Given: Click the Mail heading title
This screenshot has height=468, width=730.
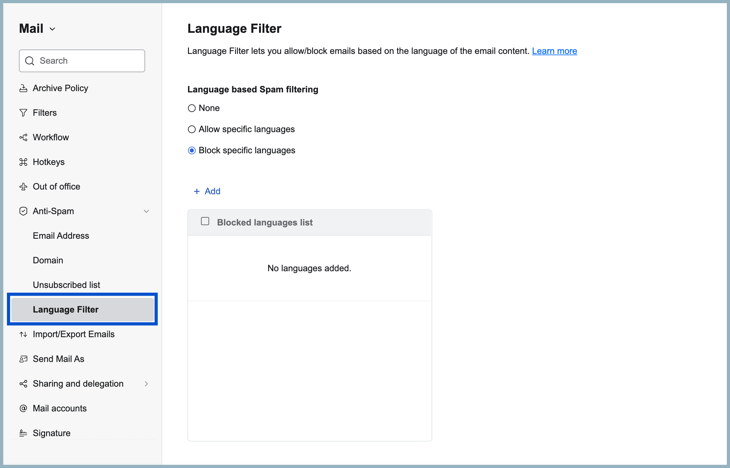Looking at the screenshot, I should (x=31, y=29).
